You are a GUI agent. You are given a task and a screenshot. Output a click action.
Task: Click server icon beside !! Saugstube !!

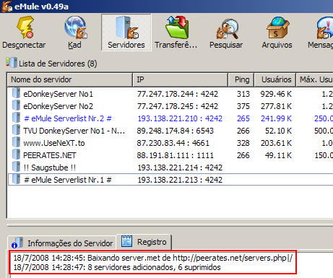[17, 167]
